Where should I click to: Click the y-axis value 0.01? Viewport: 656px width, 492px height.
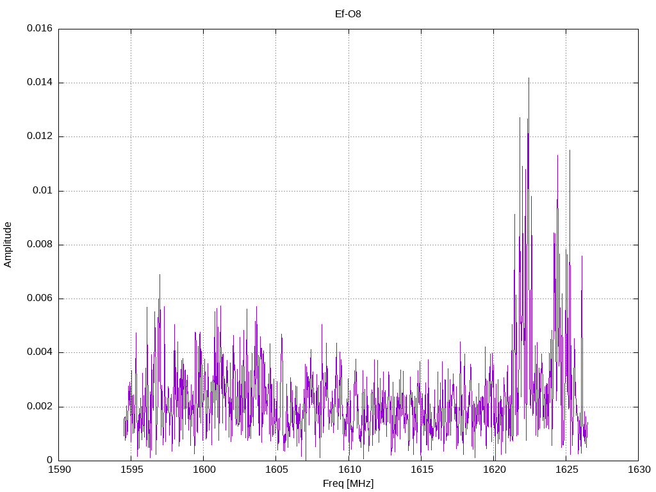[43, 190]
